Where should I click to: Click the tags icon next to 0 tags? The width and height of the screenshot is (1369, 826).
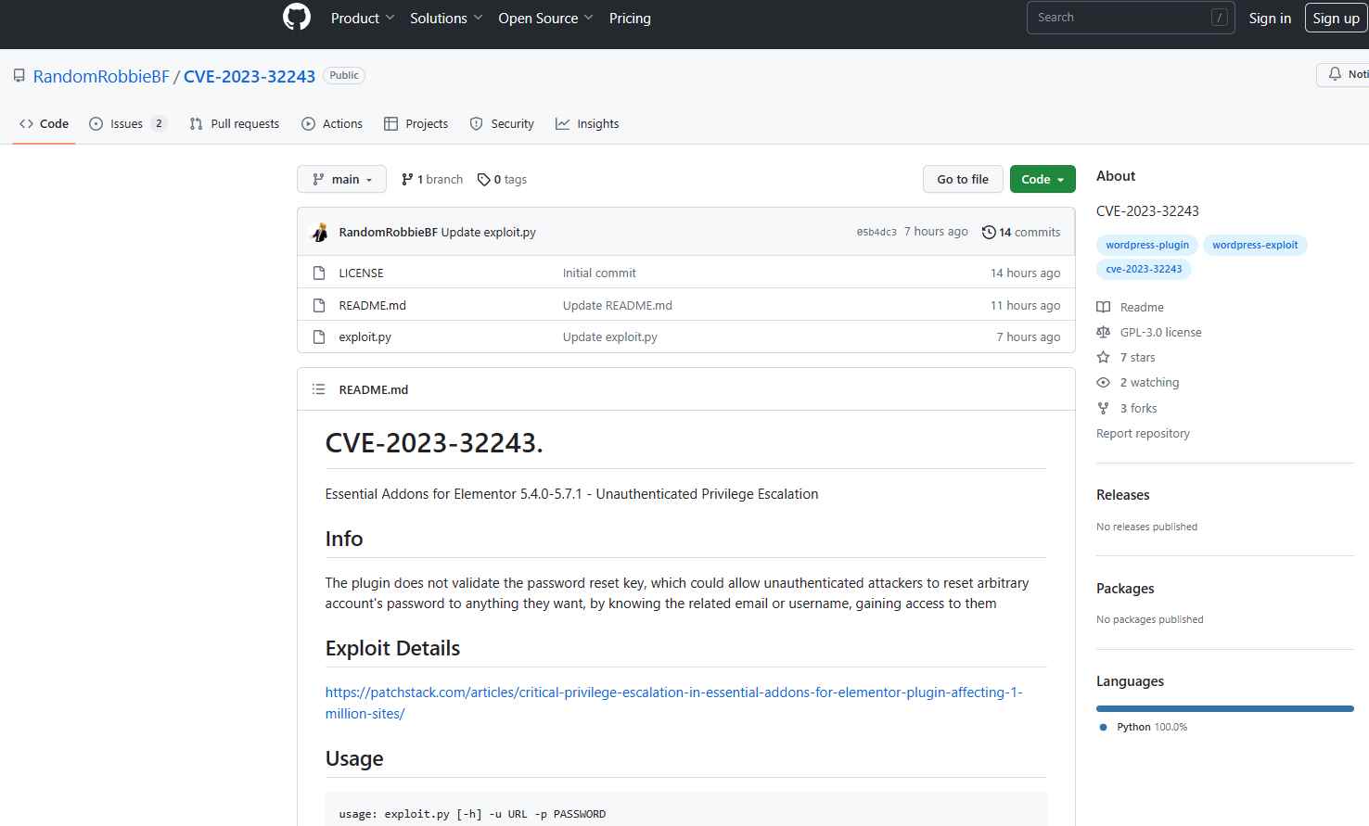[483, 180]
